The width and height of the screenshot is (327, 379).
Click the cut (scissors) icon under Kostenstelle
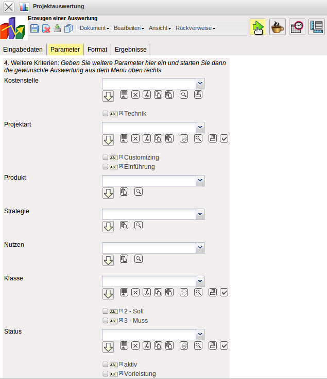[146, 94]
